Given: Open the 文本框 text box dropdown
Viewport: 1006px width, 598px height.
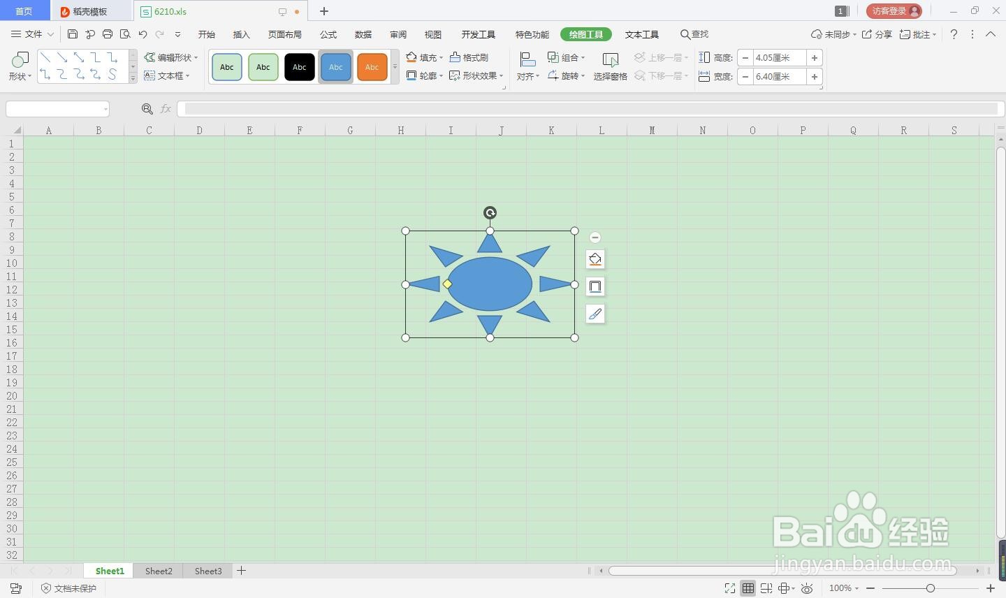Looking at the screenshot, I should (x=170, y=75).
